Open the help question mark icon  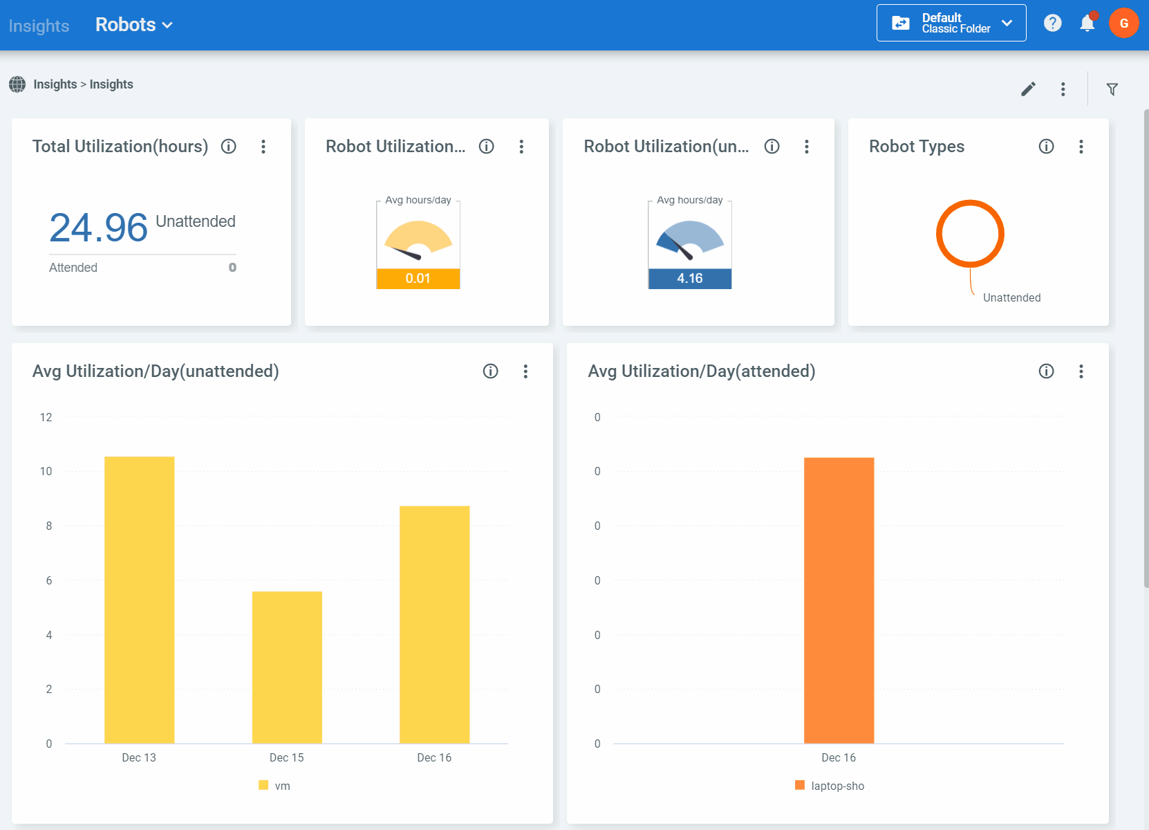(x=1052, y=24)
